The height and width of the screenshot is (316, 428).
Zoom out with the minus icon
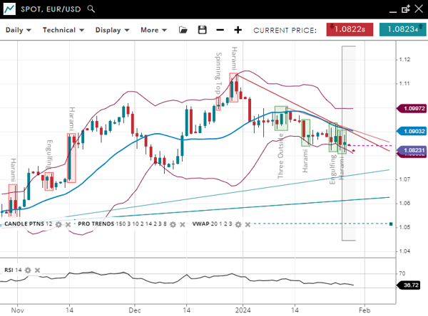pos(220,30)
